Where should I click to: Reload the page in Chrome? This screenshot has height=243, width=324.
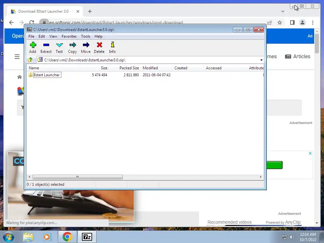coord(32,22)
